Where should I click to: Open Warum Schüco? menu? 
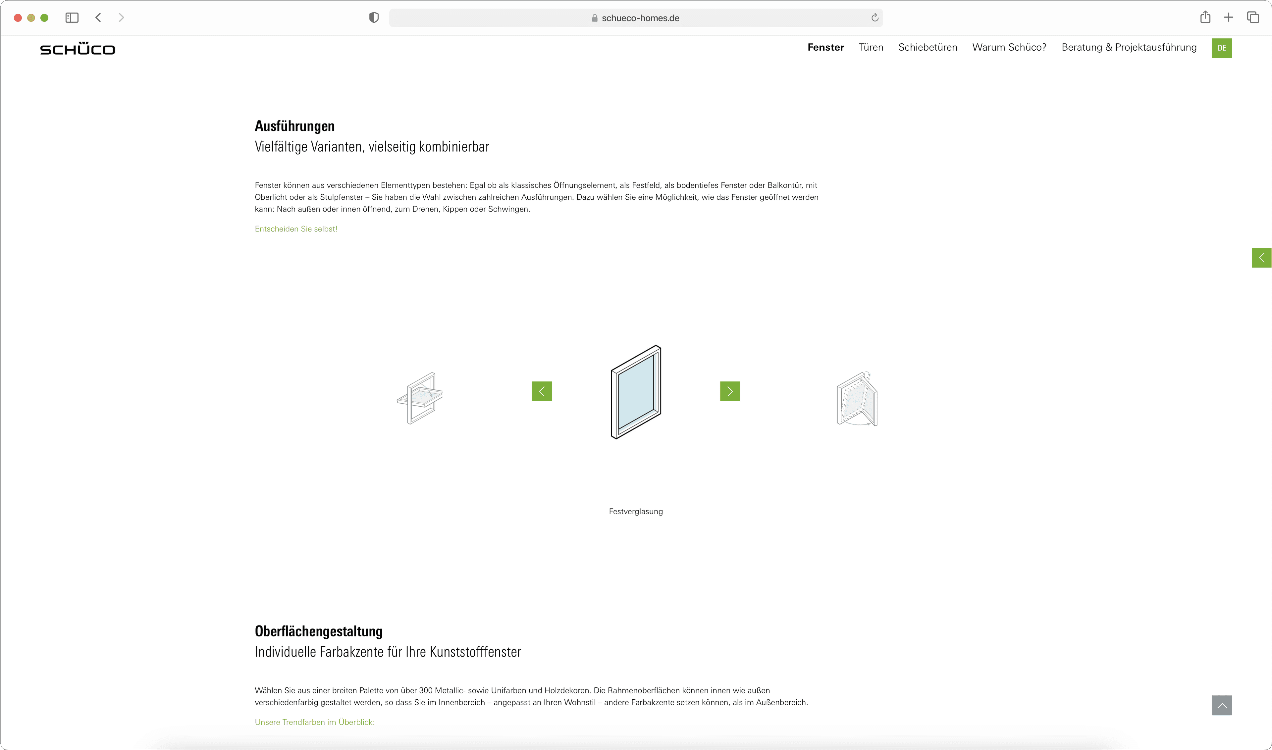point(1009,47)
